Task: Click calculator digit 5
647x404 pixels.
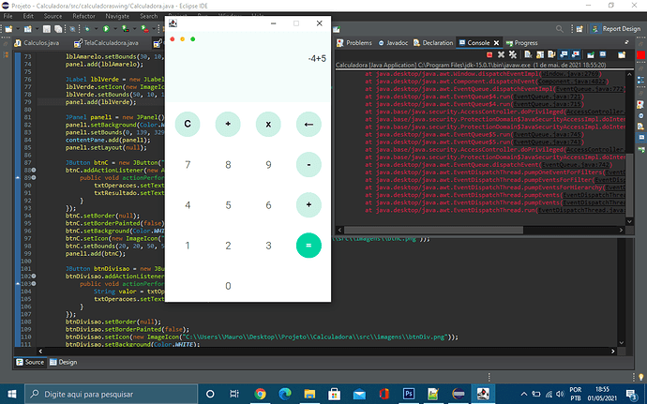Action: (x=228, y=205)
